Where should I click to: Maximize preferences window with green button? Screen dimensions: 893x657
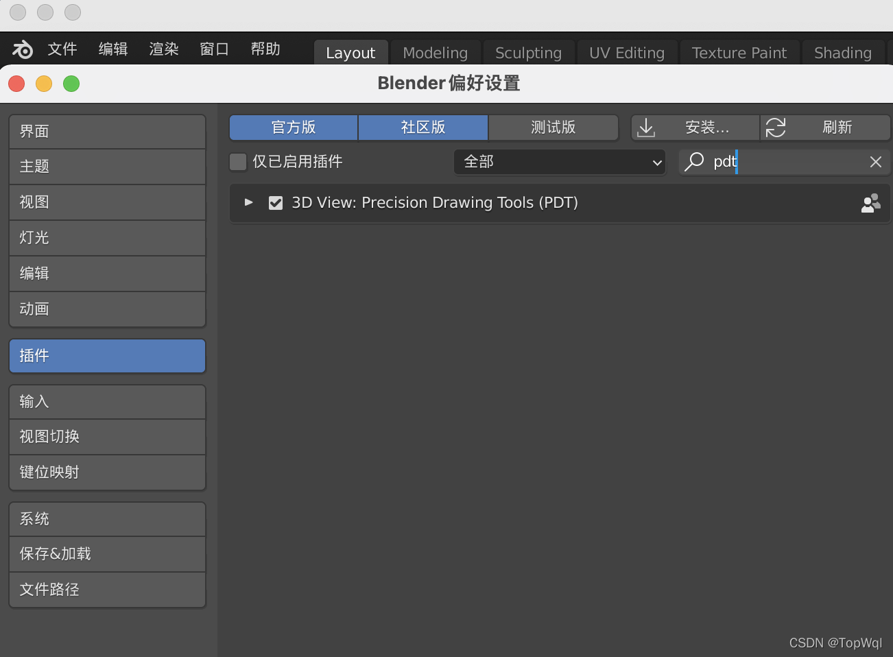[x=71, y=84]
